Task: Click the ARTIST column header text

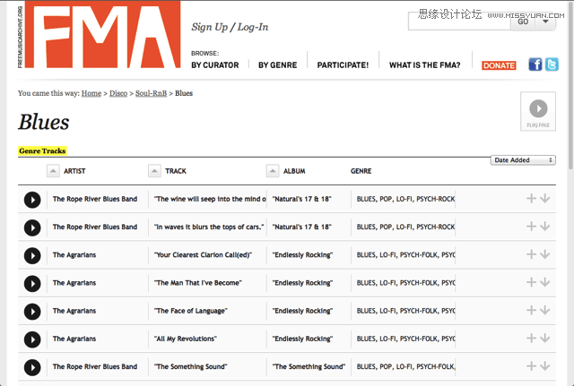Action: click(x=74, y=171)
